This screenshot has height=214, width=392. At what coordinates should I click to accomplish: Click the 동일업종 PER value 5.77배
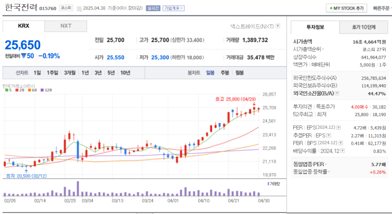click(x=378, y=165)
